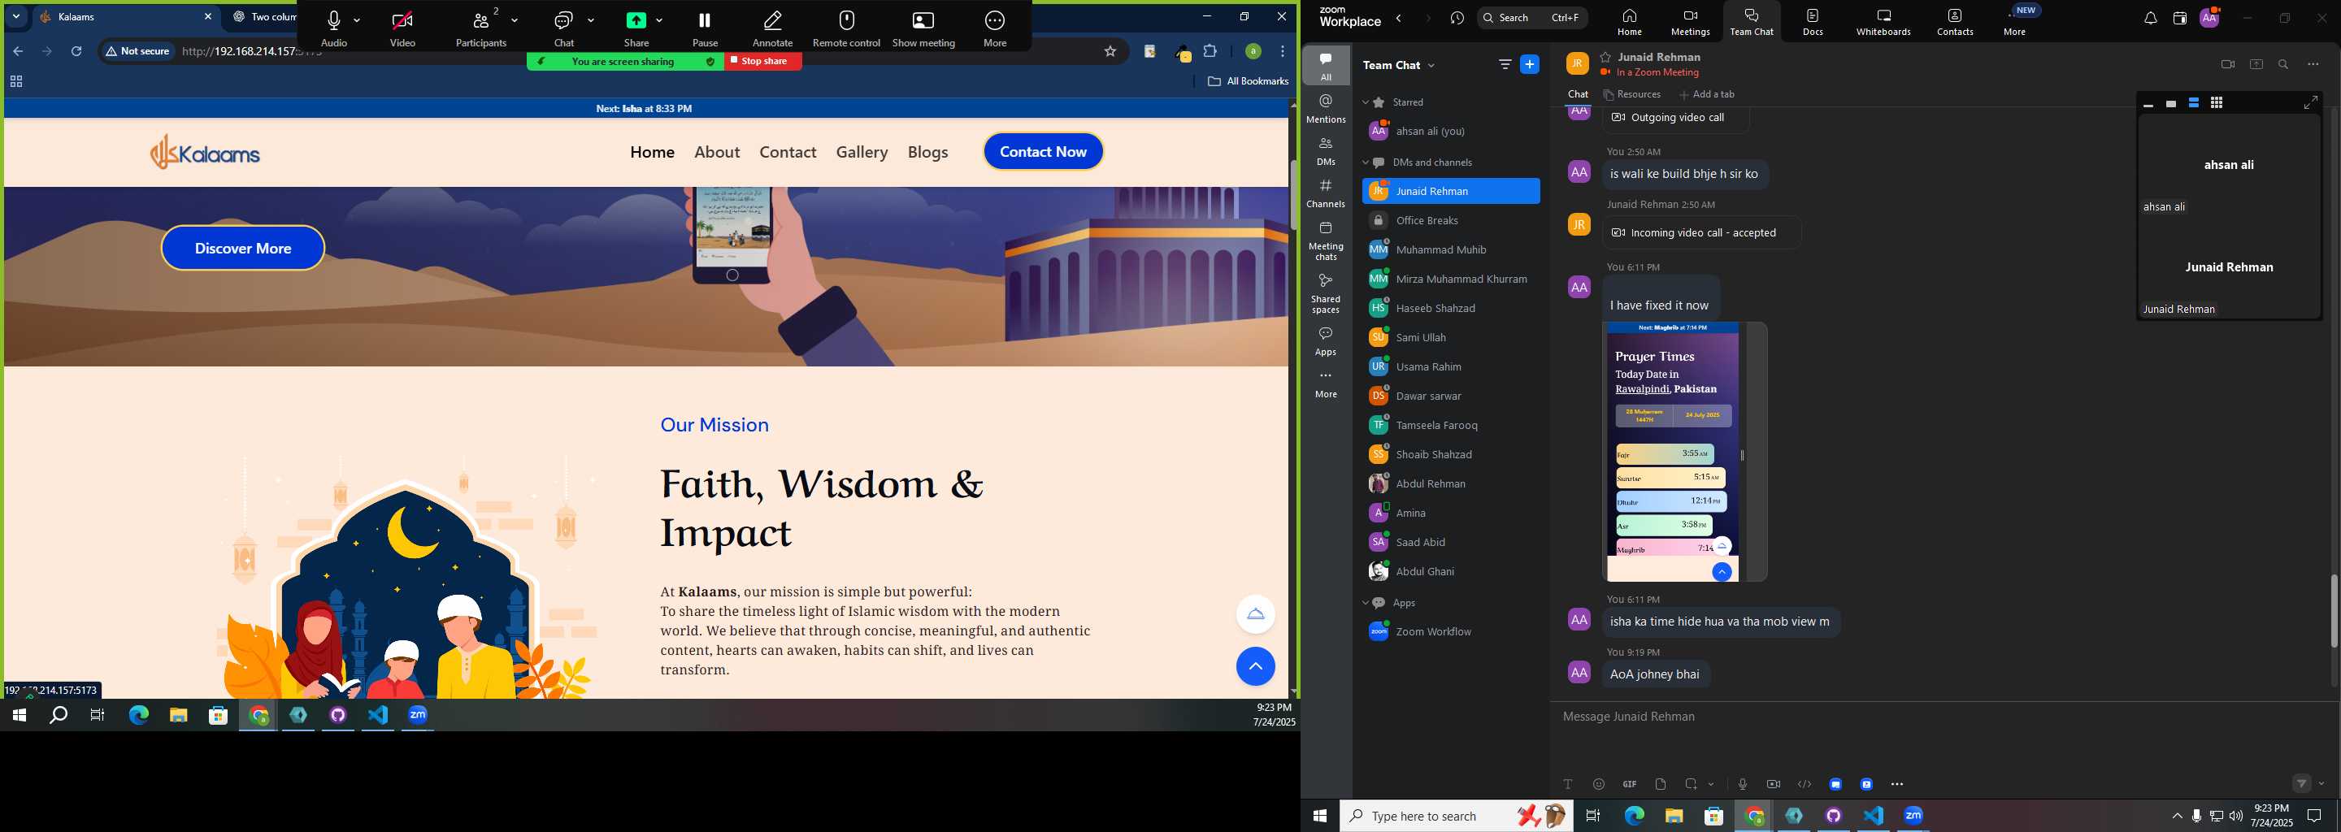
Task: Open the Team Chat list filter icon
Action: point(1505,64)
